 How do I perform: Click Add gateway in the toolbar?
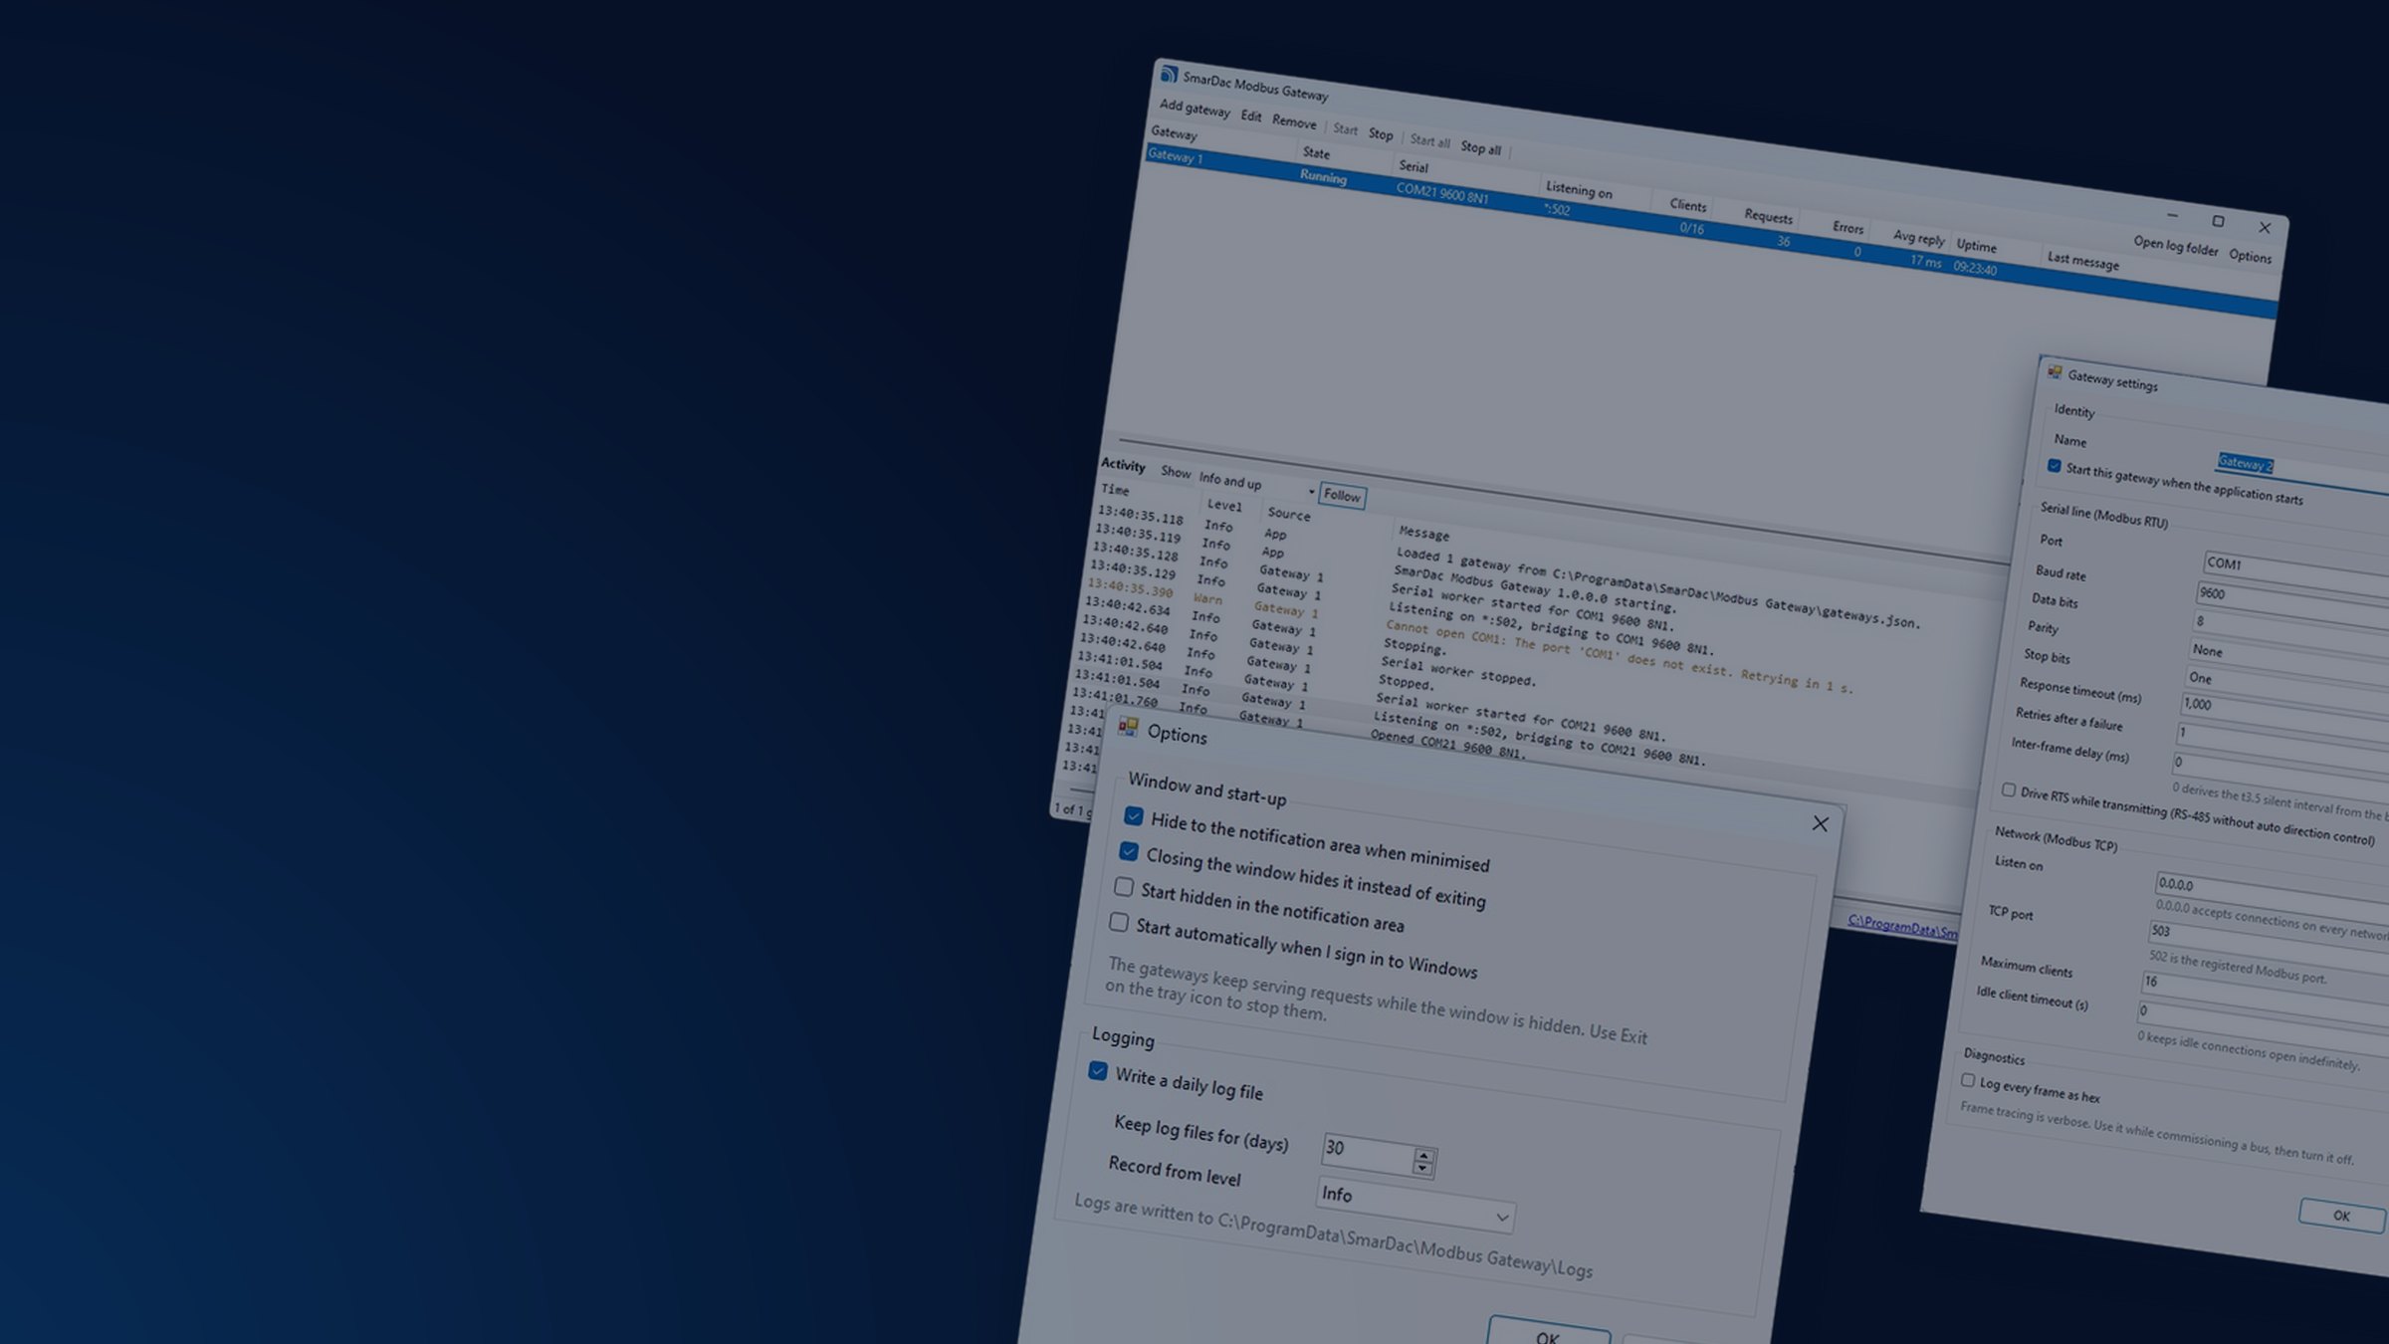click(1194, 109)
